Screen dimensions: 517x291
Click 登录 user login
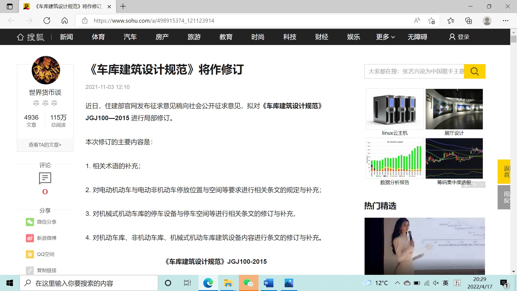coord(459,37)
